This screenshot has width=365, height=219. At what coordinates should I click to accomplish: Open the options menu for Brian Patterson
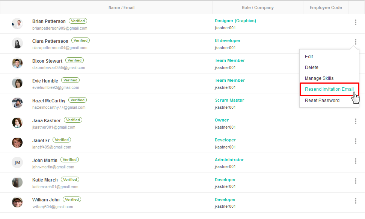[x=355, y=22]
